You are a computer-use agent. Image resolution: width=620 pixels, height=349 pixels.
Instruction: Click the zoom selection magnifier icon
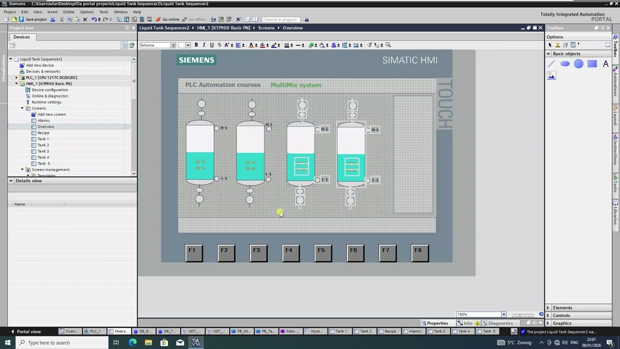pyautogui.click(x=388, y=45)
